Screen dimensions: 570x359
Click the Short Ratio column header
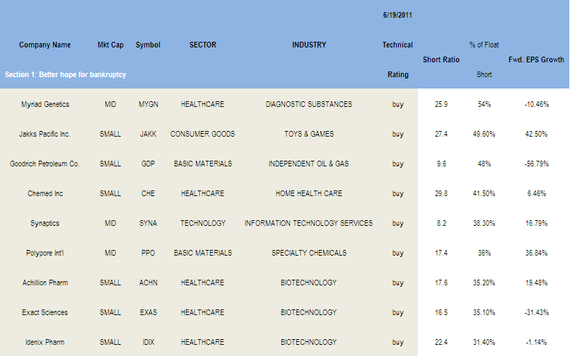(x=441, y=59)
